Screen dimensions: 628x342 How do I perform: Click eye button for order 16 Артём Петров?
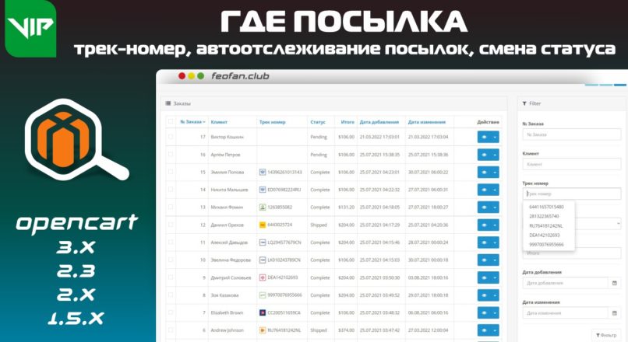pyautogui.click(x=484, y=155)
